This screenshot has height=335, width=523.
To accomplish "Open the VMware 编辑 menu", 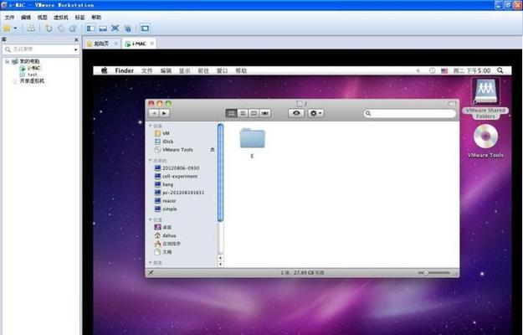I will pyautogui.click(x=26, y=18).
